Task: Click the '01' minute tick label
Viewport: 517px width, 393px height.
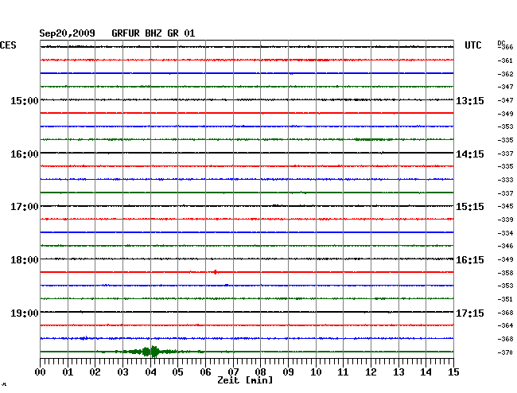Action: pyautogui.click(x=68, y=372)
